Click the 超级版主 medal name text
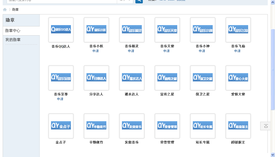 [x=238, y=142]
